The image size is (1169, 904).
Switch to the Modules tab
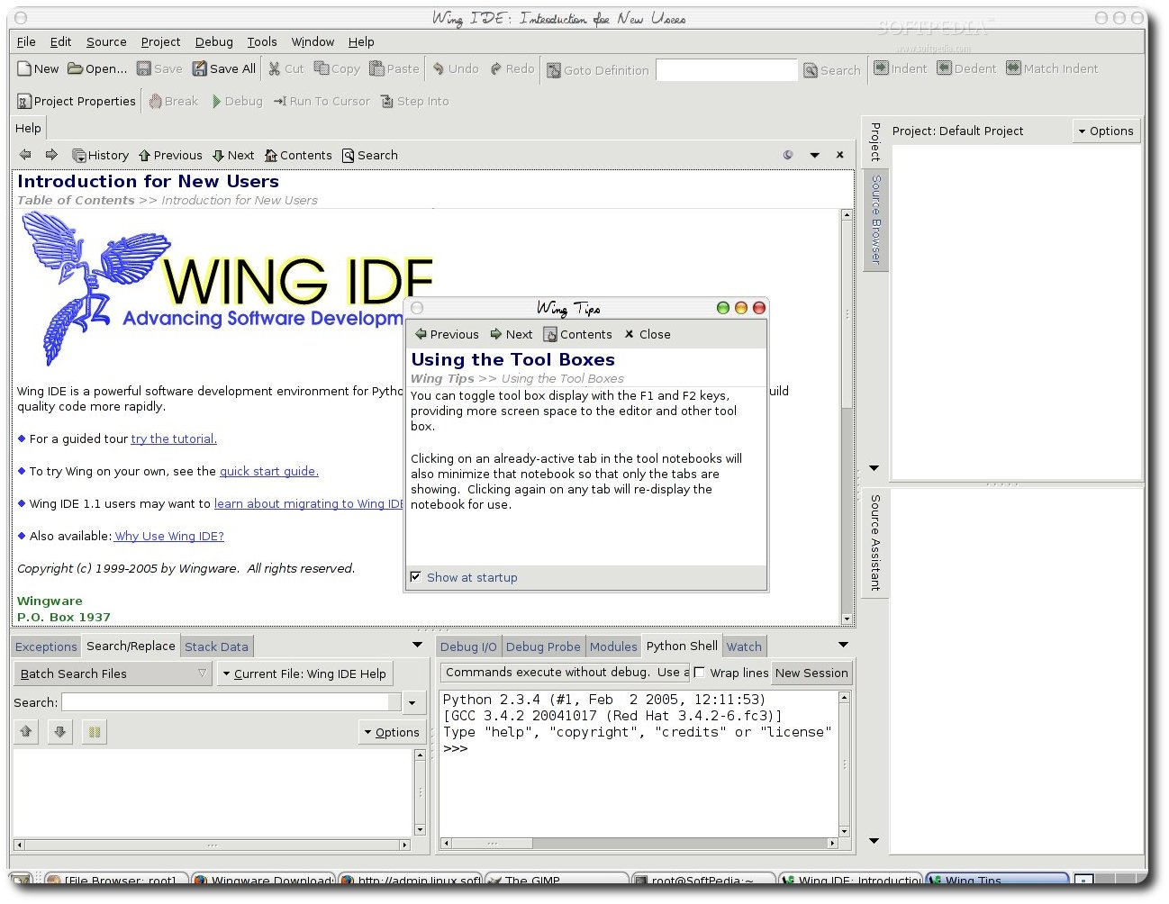pyautogui.click(x=613, y=646)
